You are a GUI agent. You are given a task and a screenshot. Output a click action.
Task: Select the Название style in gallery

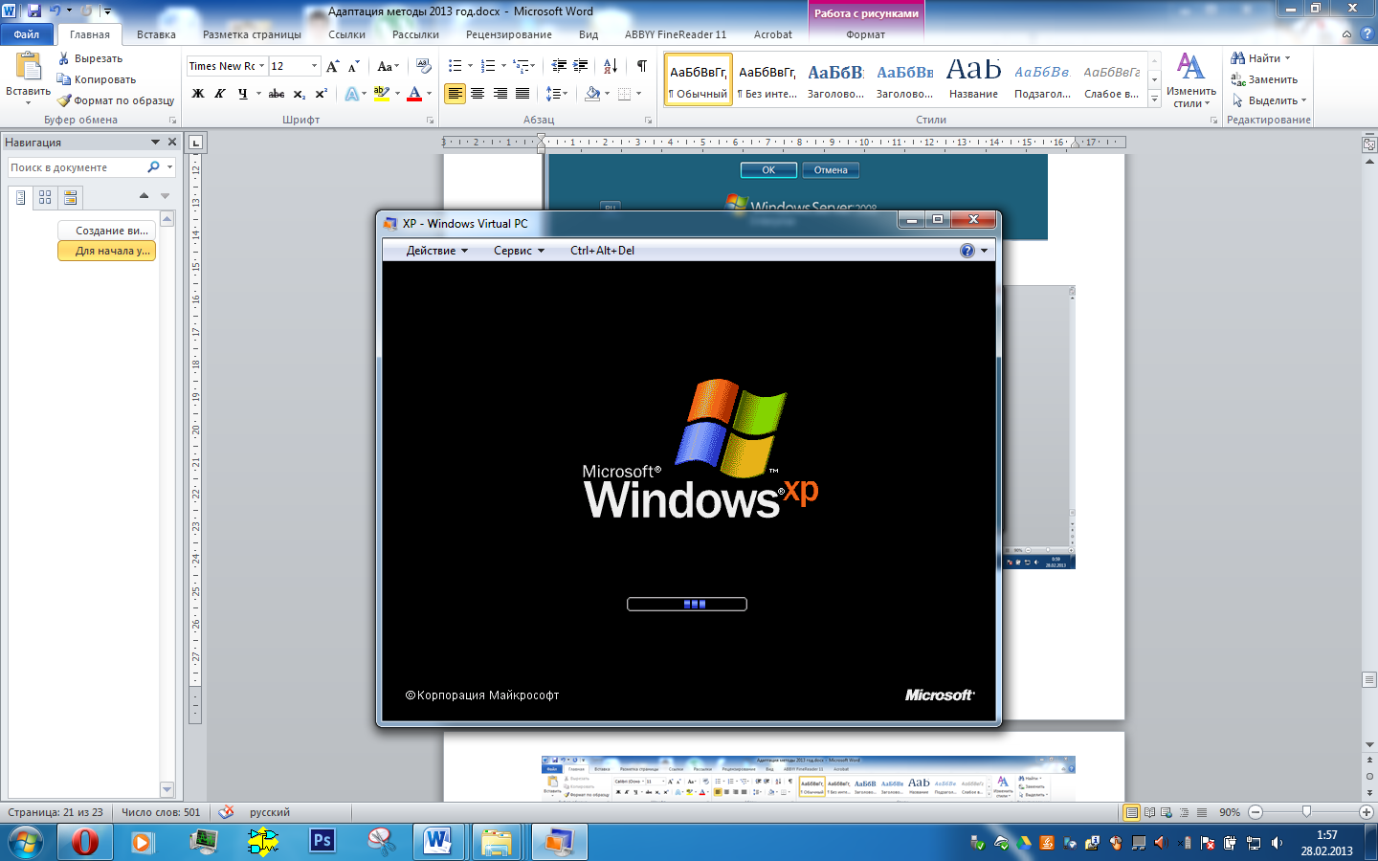click(x=973, y=79)
